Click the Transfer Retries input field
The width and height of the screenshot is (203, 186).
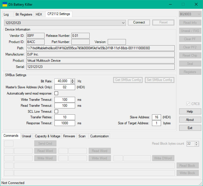(65, 117)
